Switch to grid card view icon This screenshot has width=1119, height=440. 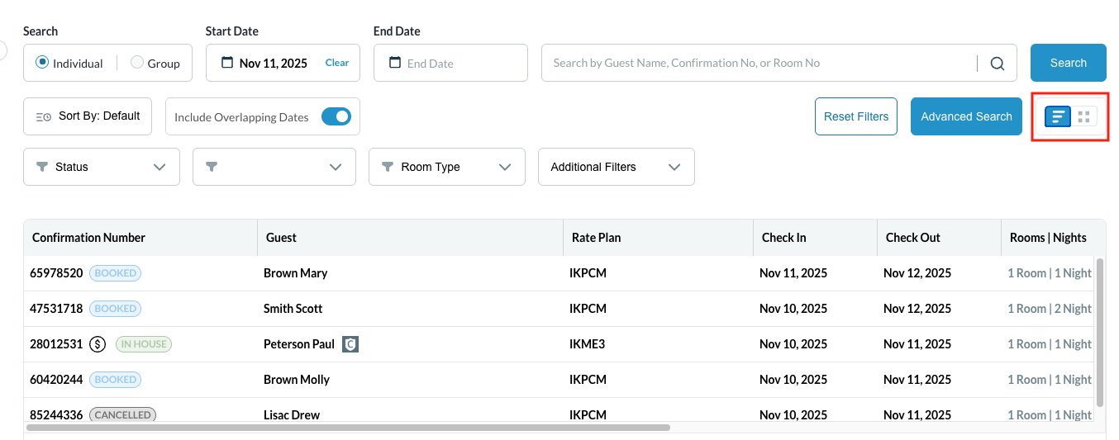tap(1084, 116)
